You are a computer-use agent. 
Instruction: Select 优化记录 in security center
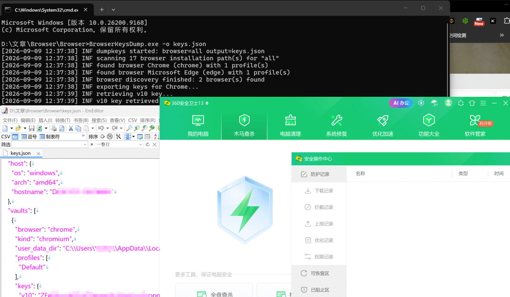point(319,240)
